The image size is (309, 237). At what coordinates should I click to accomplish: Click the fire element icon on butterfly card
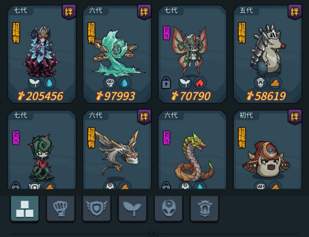click(x=200, y=83)
